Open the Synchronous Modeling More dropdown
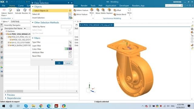 tap(129, 12)
